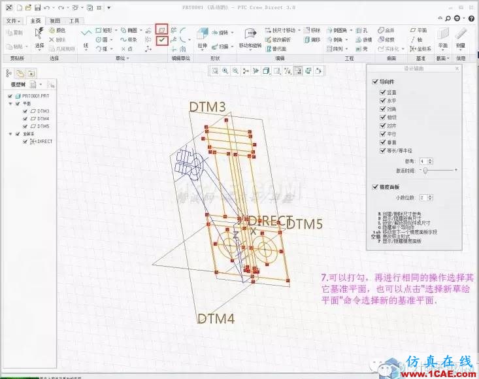The width and height of the screenshot is (479, 379).
Task: Switch to the 视图 (View) tab
Action: [55, 21]
